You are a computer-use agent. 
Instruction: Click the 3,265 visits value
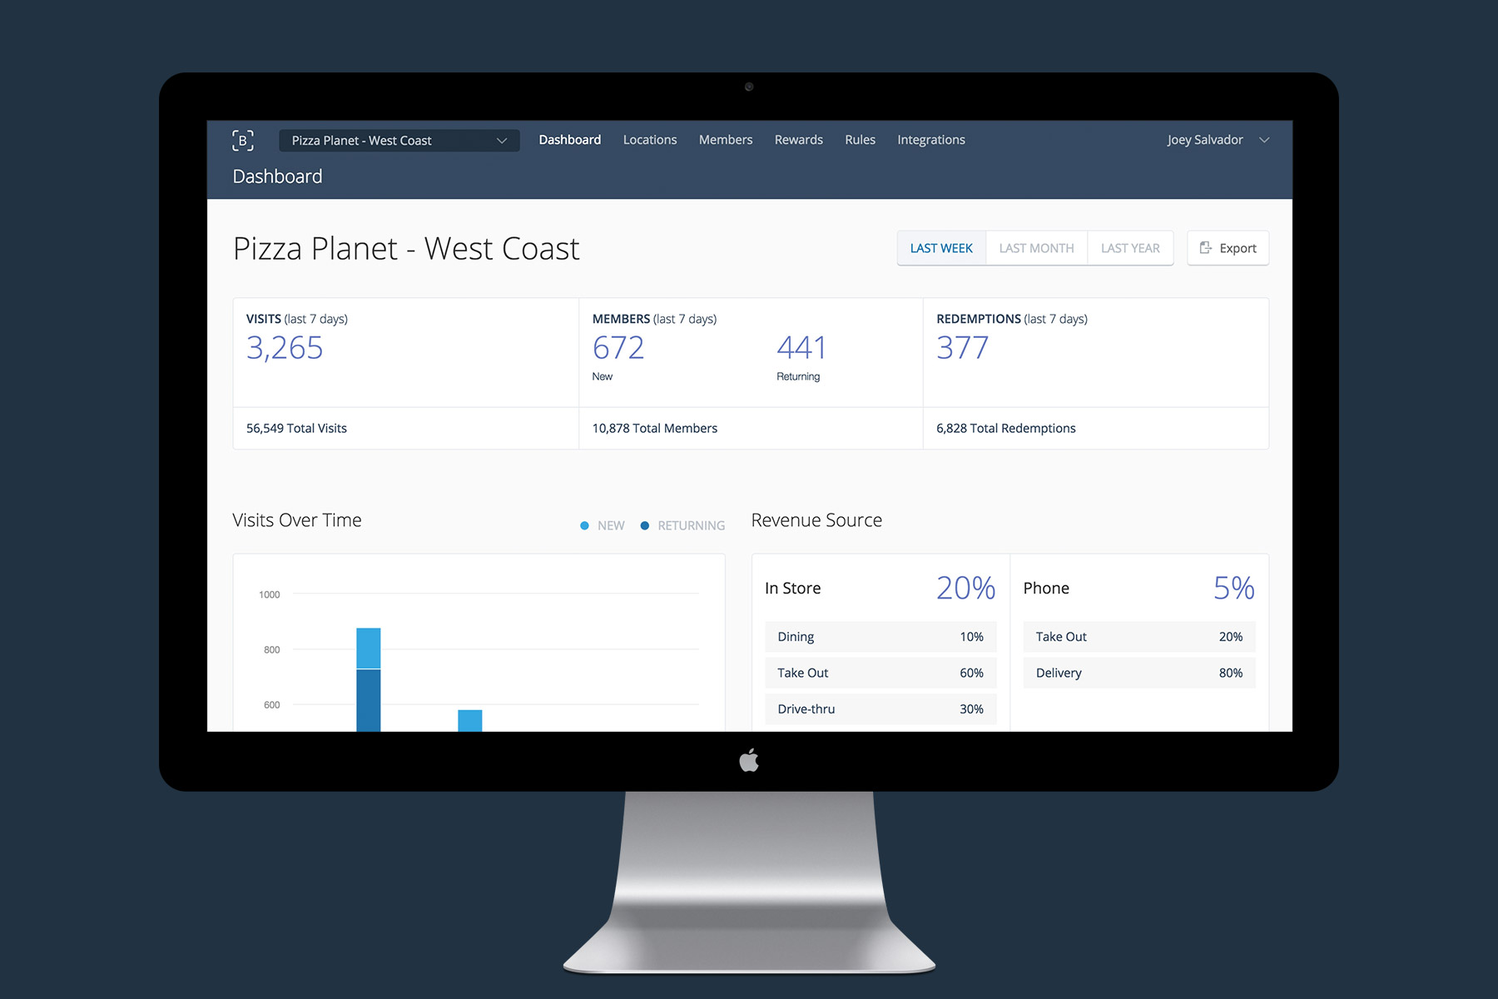pos(285,348)
